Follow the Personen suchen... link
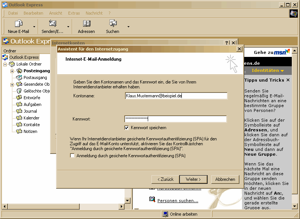300x219 pixels. [178, 201]
